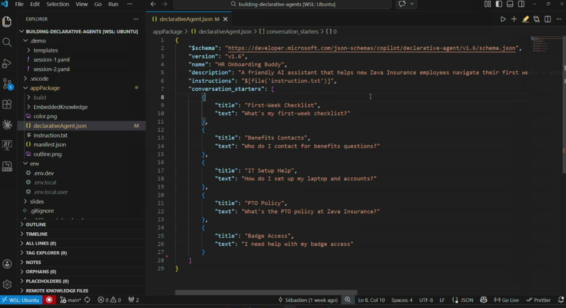Open the Source Control view
Screen dimensions: 566x308
pos(7,83)
